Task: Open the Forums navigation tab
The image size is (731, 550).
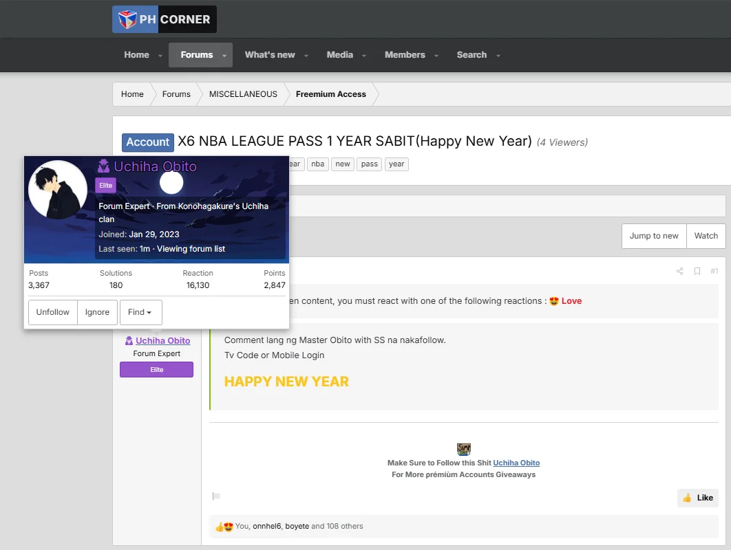Action: pos(197,55)
